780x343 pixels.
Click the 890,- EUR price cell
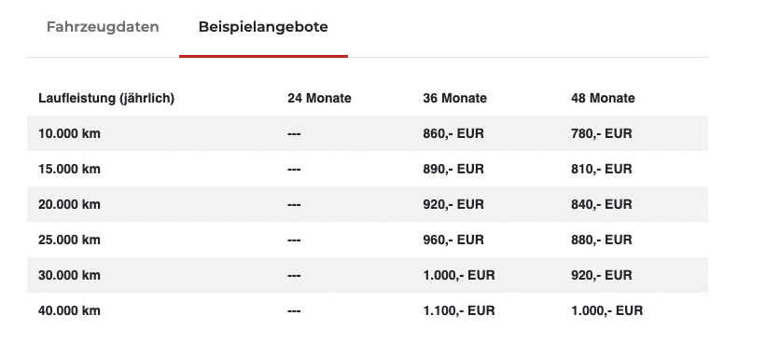[x=453, y=169]
